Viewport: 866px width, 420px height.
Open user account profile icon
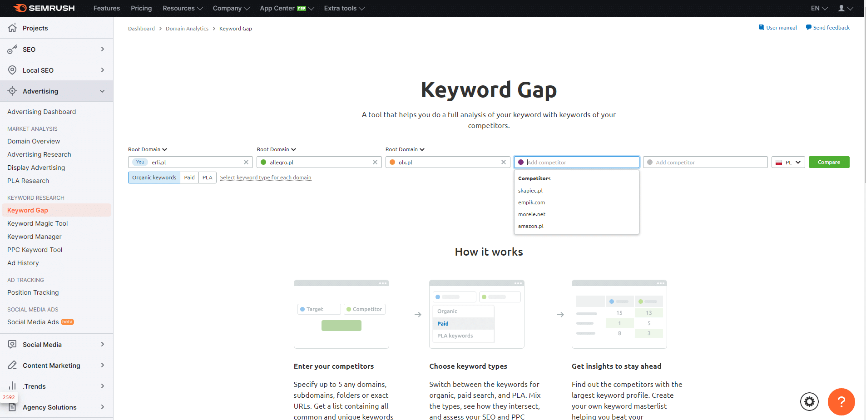pyautogui.click(x=841, y=8)
